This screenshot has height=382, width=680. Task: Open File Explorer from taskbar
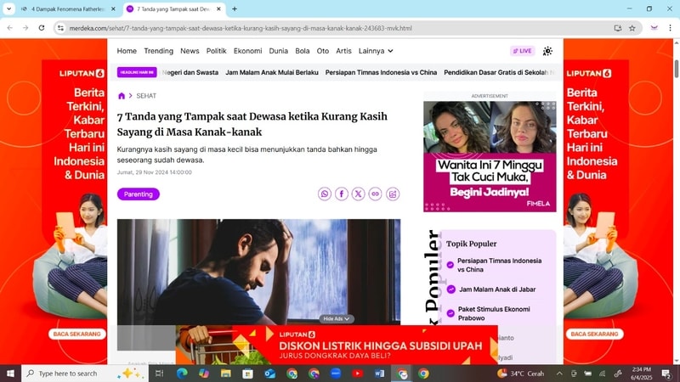(x=226, y=374)
